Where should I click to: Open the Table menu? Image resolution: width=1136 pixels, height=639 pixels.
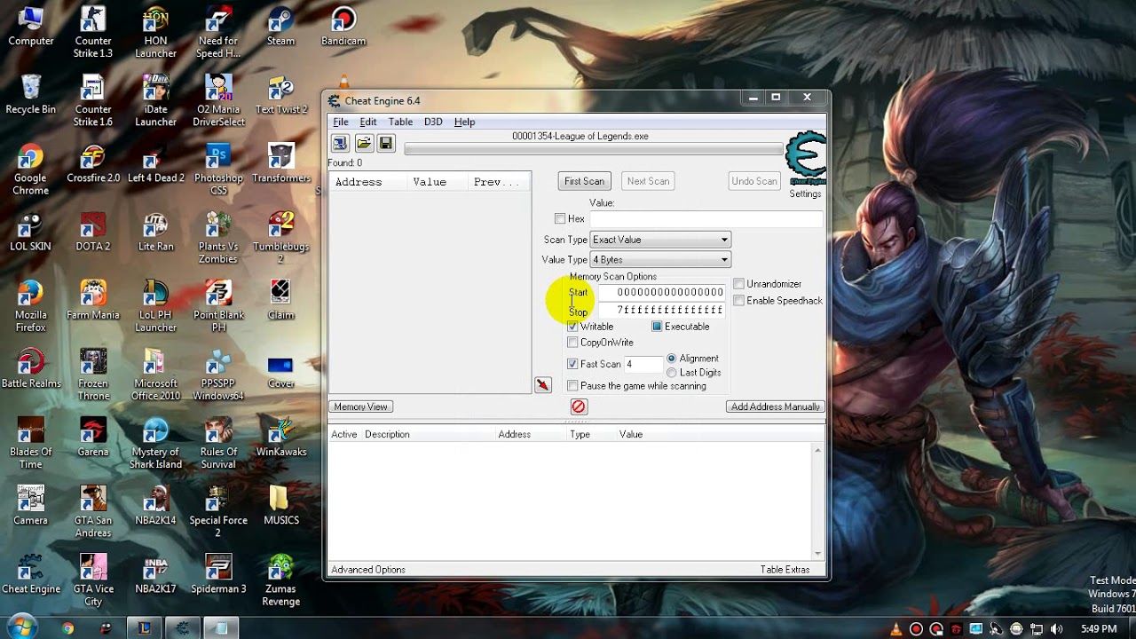point(400,122)
